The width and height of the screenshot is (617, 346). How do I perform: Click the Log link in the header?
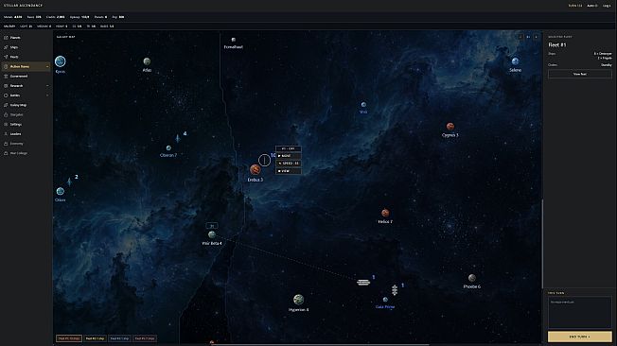click(607, 6)
